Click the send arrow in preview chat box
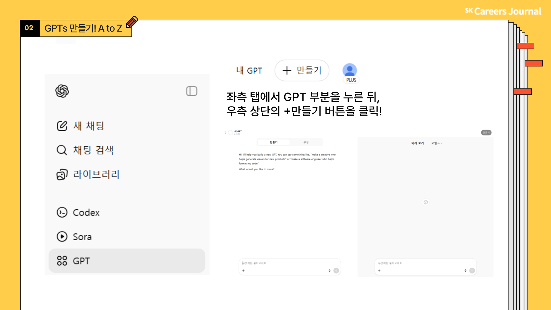Image resolution: width=551 pixels, height=310 pixels. [472, 271]
